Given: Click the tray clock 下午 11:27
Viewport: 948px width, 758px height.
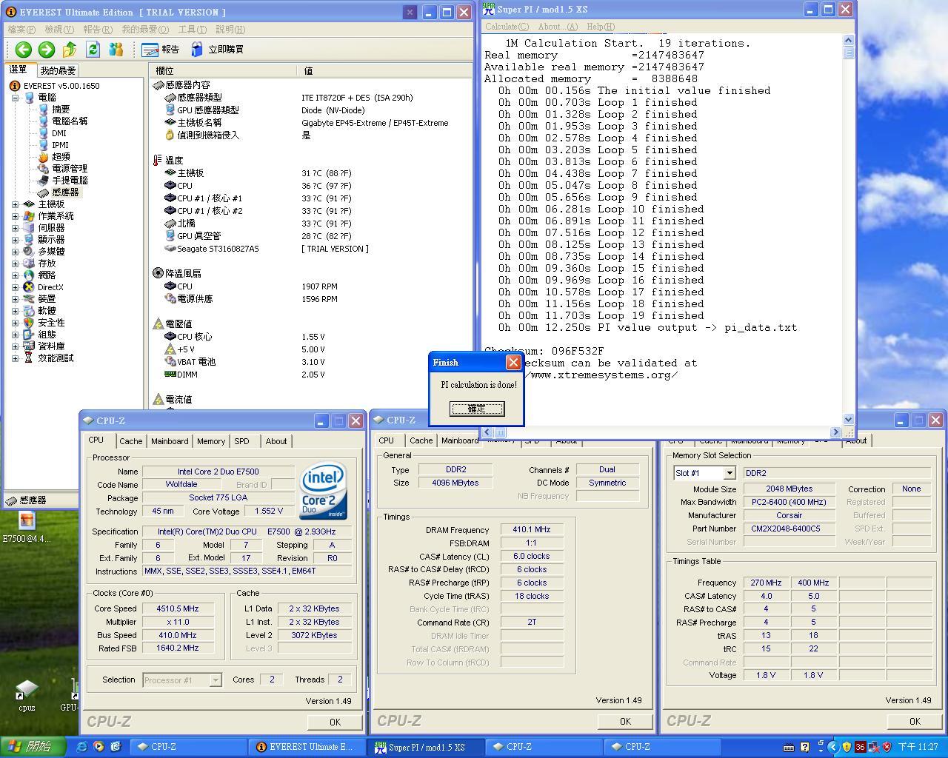Looking at the screenshot, I should [x=918, y=747].
